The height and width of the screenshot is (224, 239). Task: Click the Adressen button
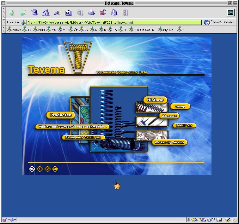pyautogui.click(x=169, y=116)
